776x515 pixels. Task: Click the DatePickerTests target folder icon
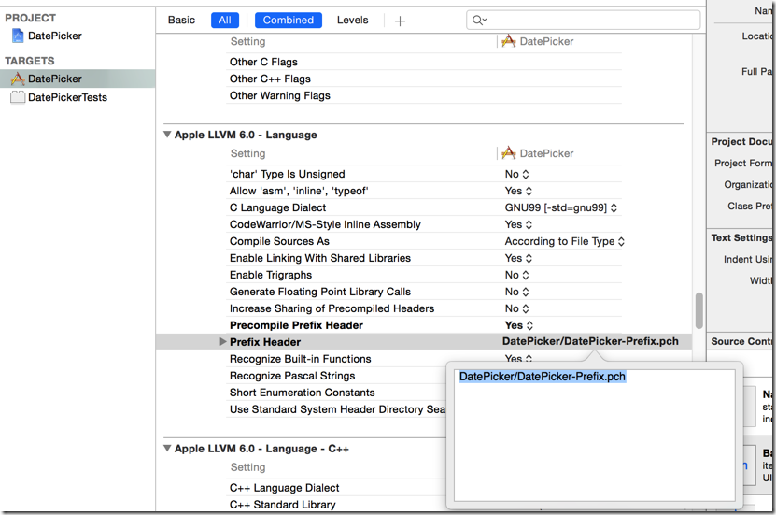pos(18,97)
